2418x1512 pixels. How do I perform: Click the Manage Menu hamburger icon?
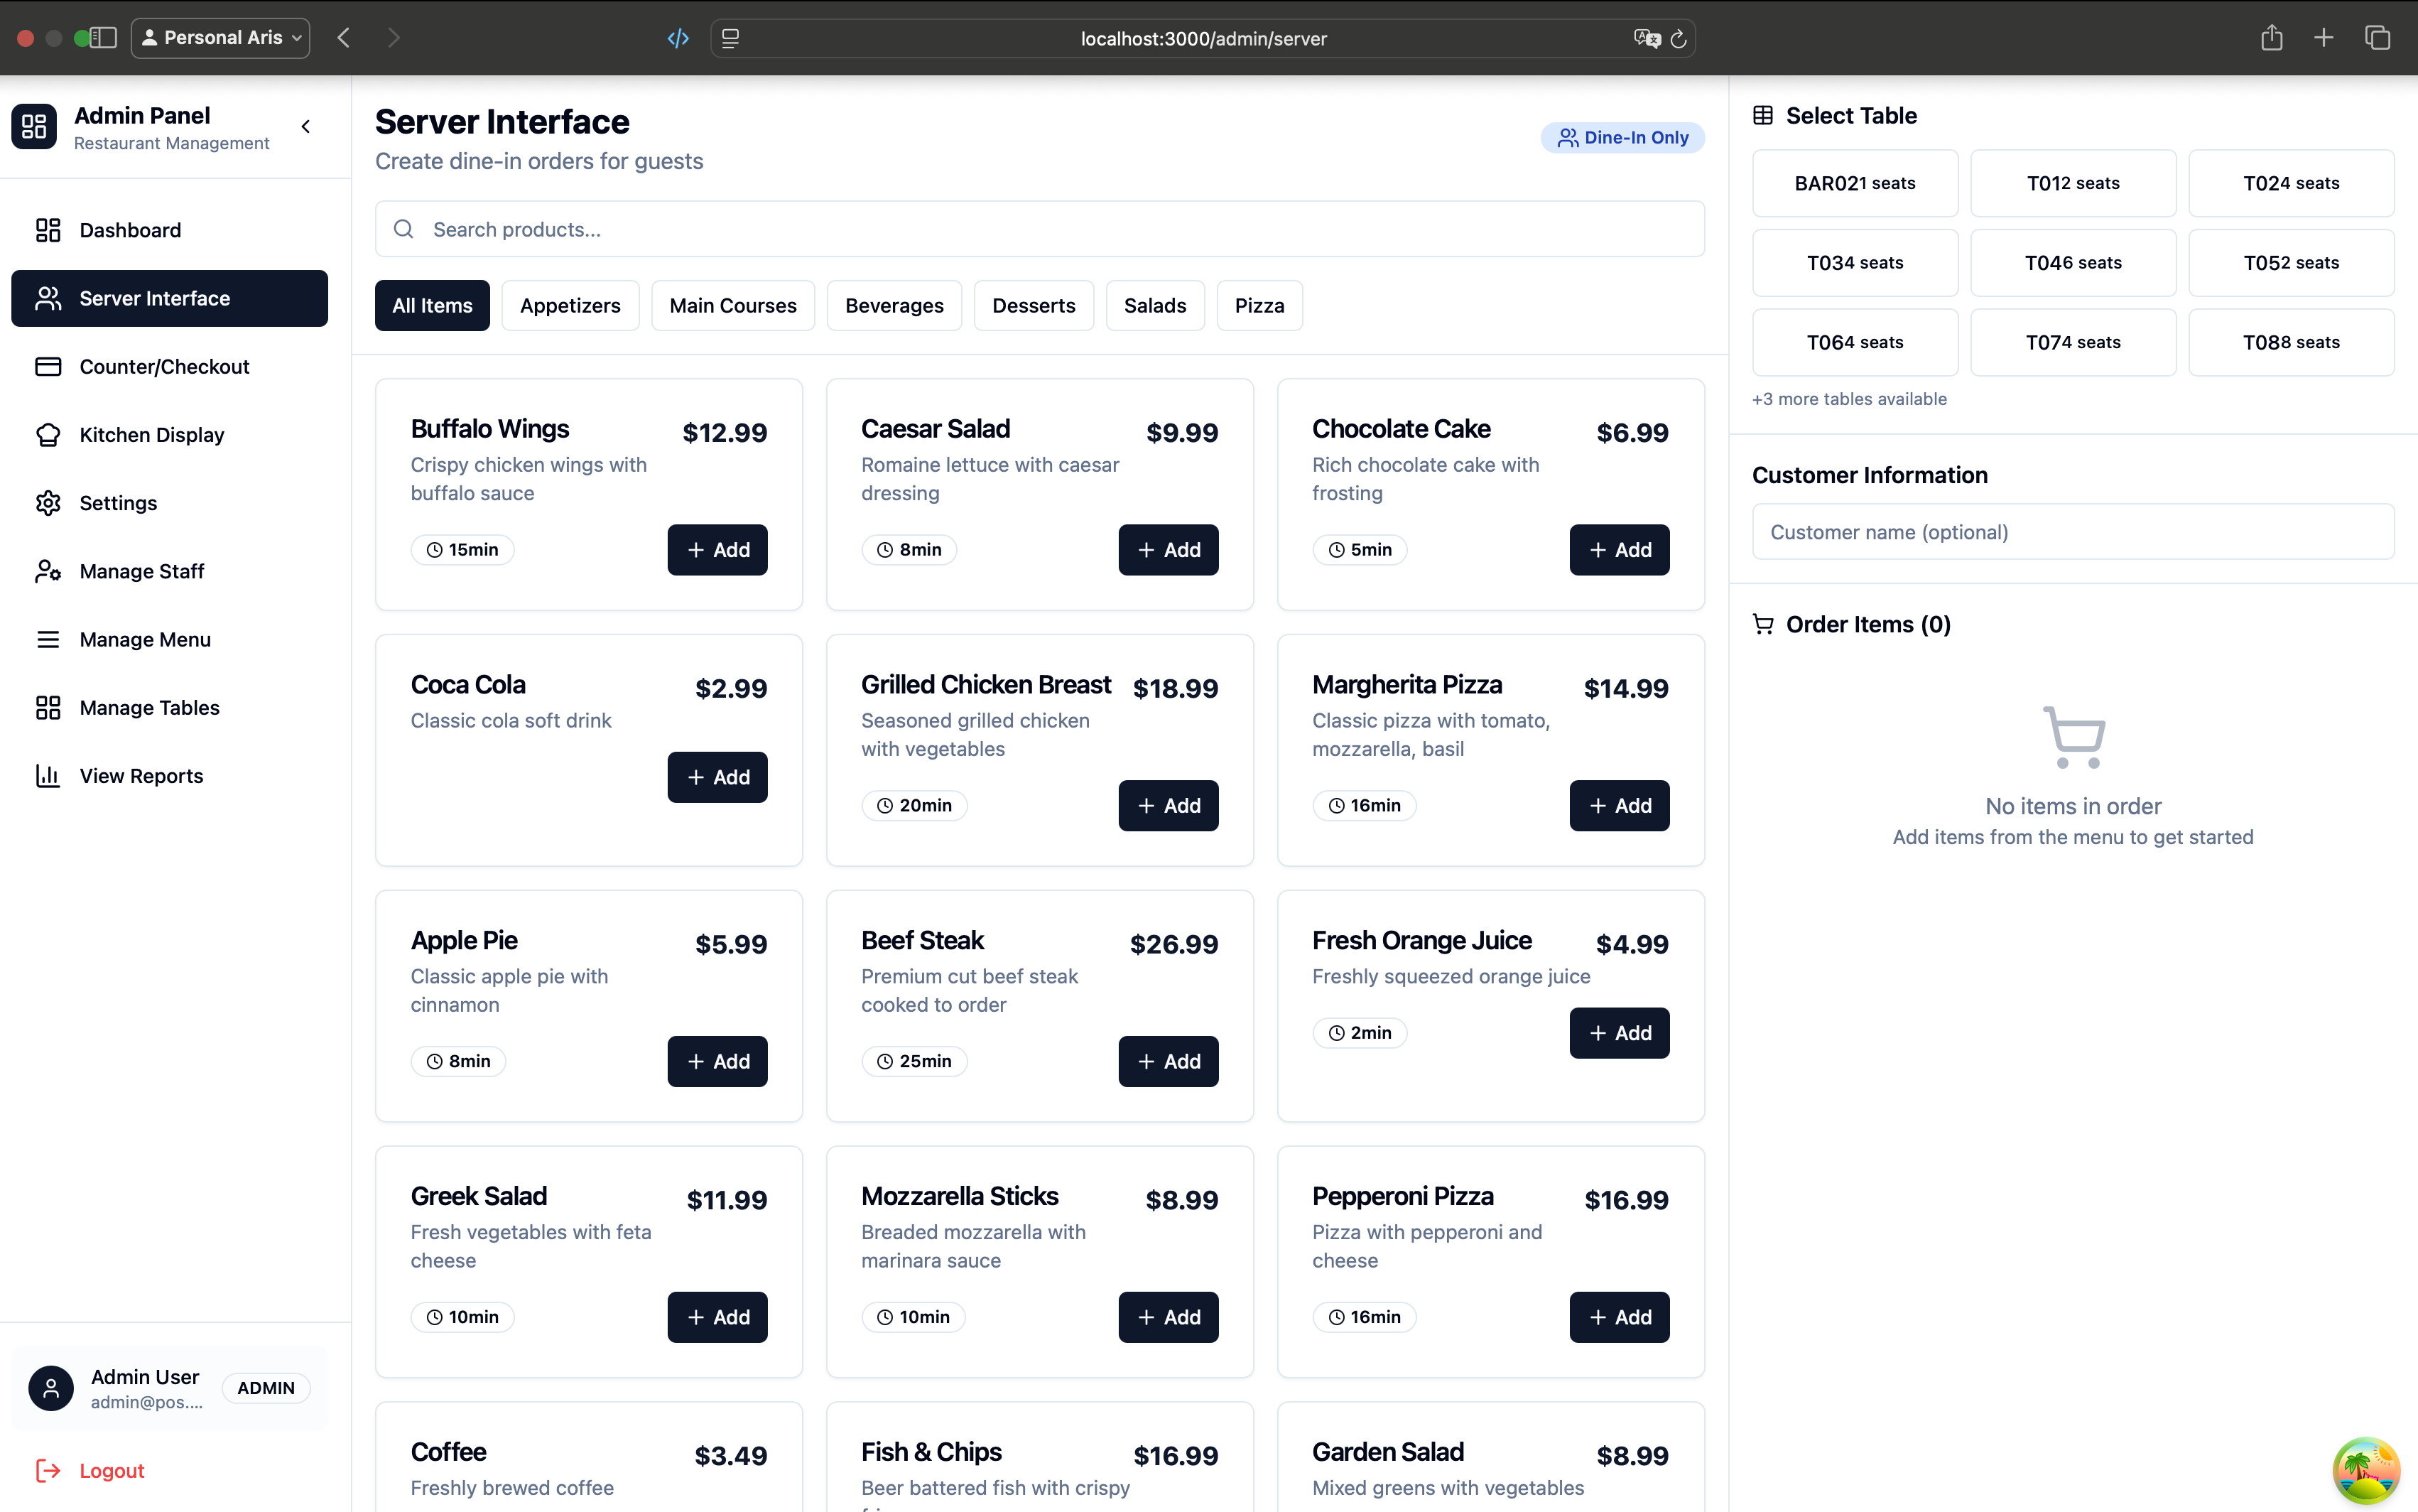pos(48,639)
